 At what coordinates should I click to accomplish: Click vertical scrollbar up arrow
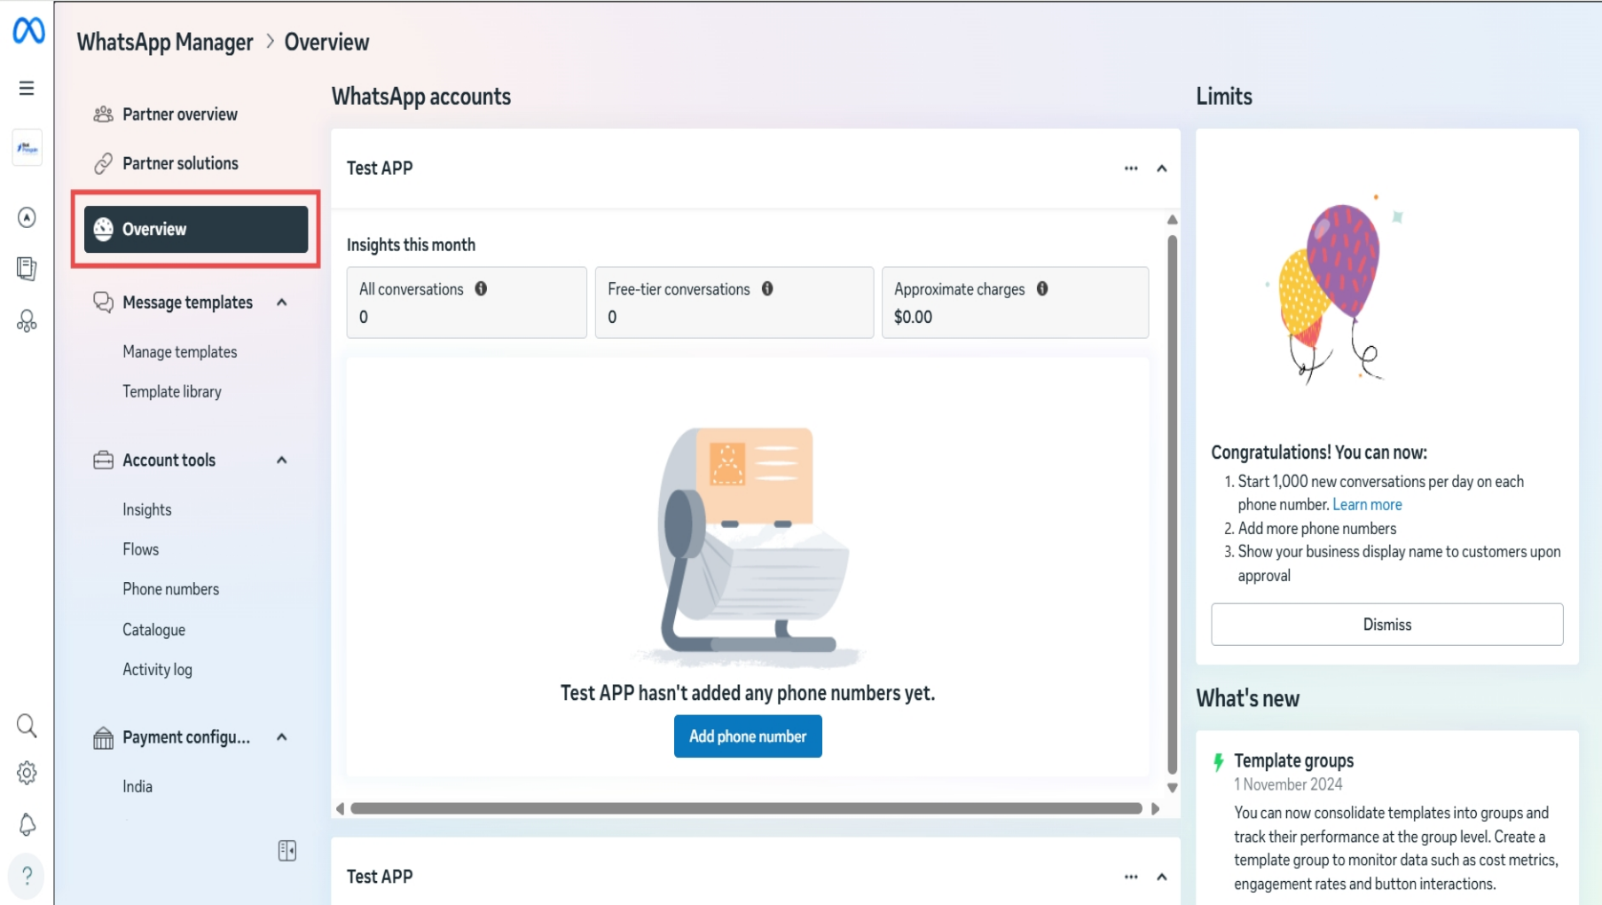click(x=1173, y=219)
